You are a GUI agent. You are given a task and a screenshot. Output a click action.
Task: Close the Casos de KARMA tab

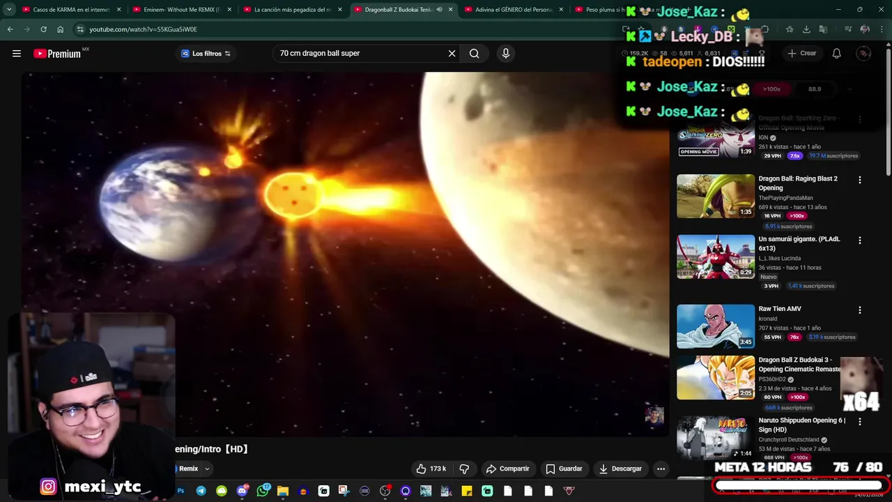[x=119, y=10]
